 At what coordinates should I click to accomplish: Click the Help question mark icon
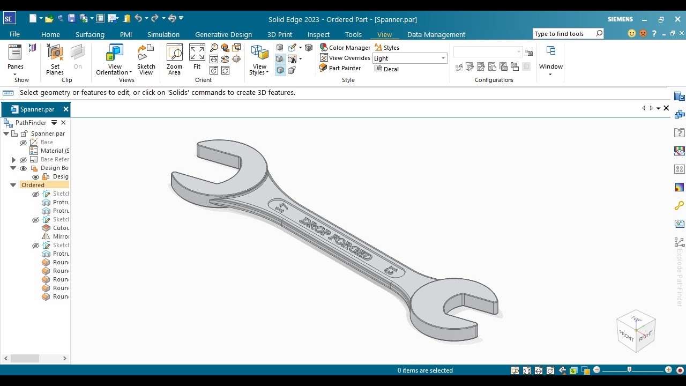click(x=655, y=33)
